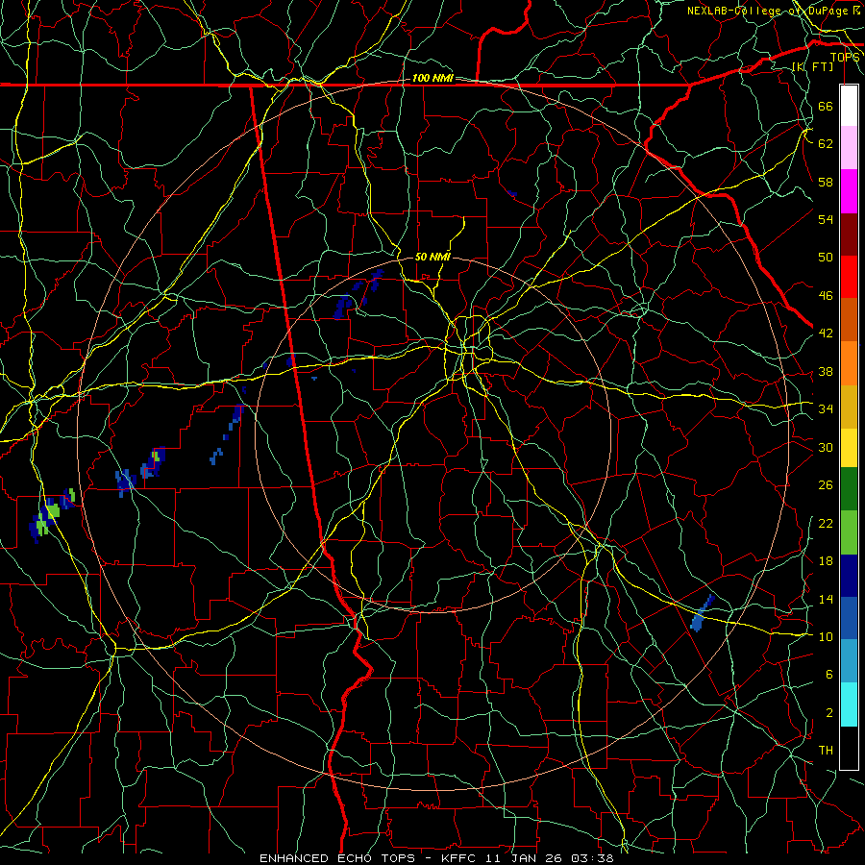Select the [K FT] units label
Viewport: 865px width, 865px height.
(812, 66)
